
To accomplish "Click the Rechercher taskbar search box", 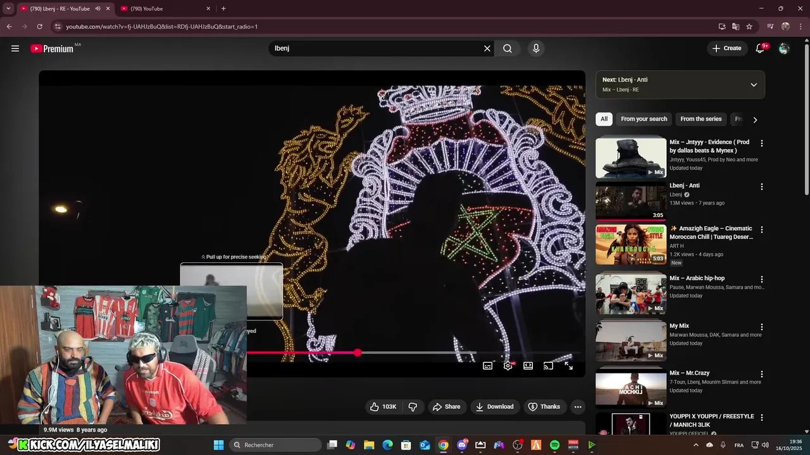I will pos(275,445).
